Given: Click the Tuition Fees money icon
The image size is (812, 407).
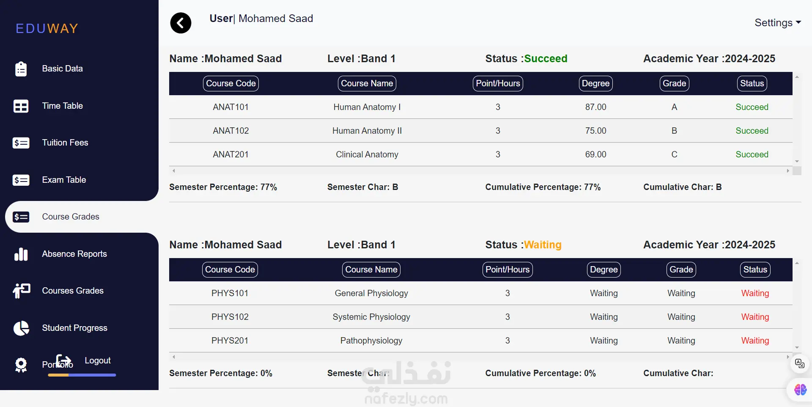Looking at the screenshot, I should pos(21,143).
